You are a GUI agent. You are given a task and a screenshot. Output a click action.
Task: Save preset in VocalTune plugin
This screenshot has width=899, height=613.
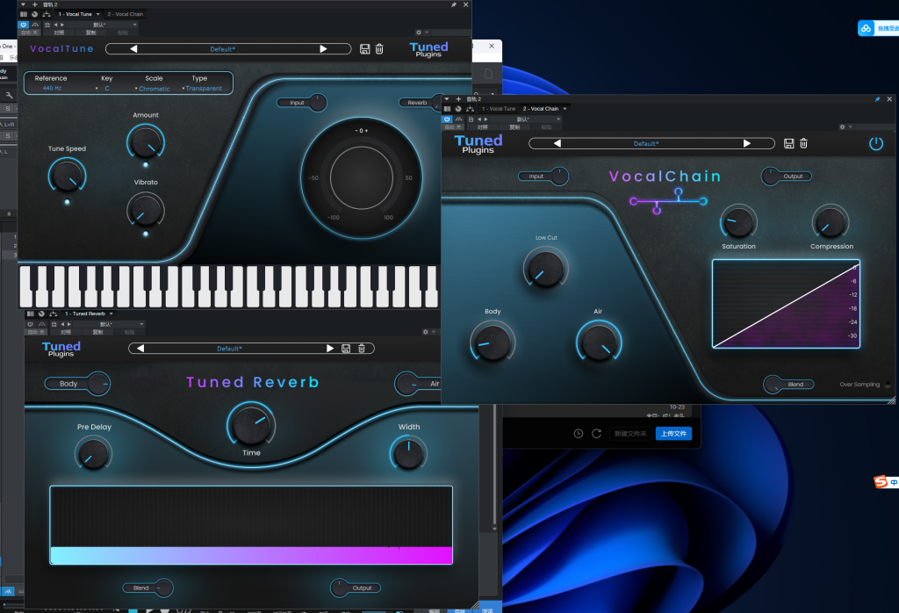pyautogui.click(x=364, y=49)
